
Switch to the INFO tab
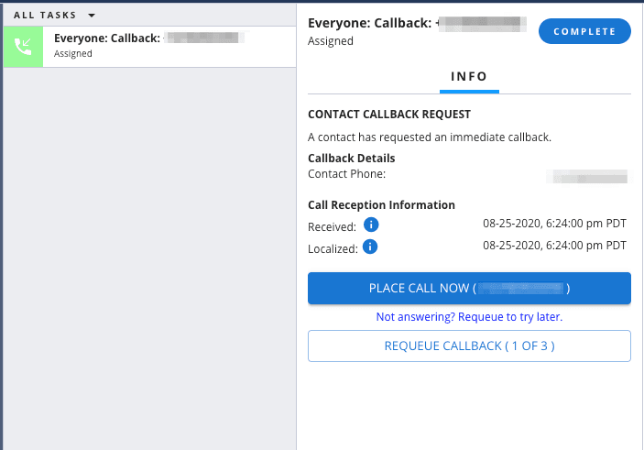(469, 77)
